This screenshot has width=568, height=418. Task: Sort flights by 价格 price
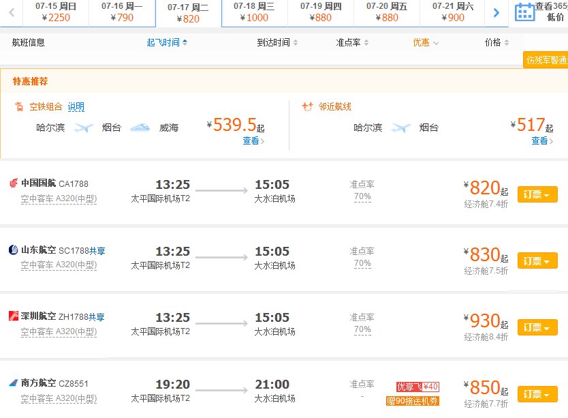496,42
